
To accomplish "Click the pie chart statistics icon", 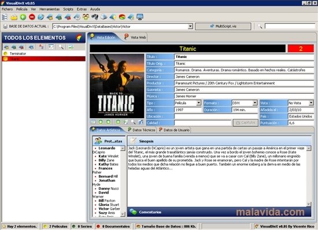I will (x=122, y=17).
